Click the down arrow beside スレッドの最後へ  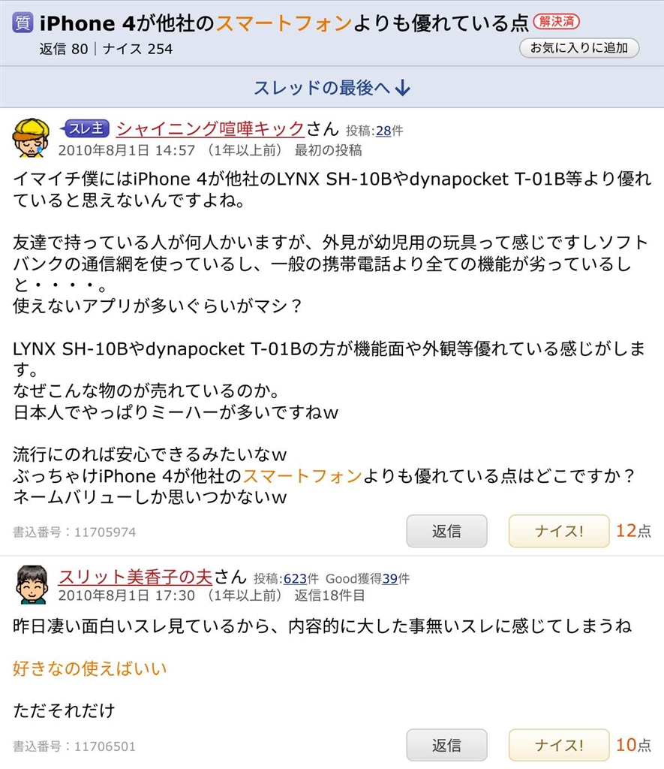[403, 88]
